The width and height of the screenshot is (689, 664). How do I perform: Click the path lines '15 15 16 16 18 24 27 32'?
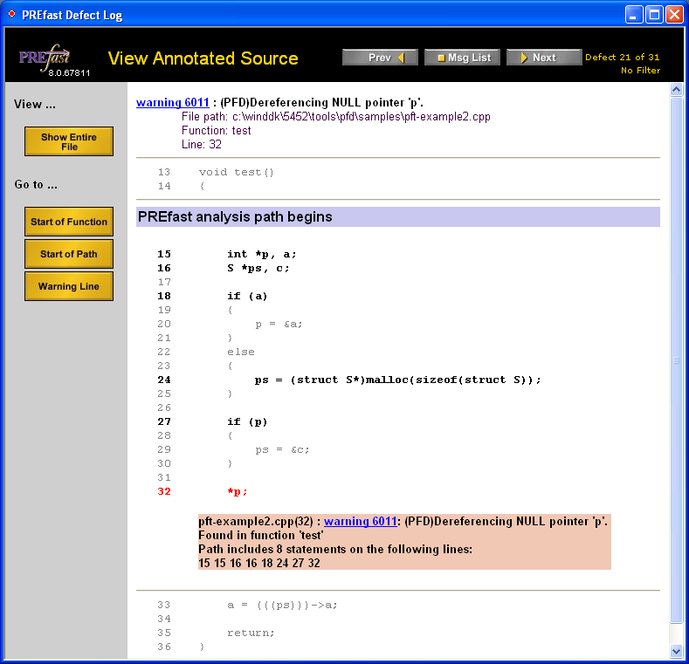[259, 563]
